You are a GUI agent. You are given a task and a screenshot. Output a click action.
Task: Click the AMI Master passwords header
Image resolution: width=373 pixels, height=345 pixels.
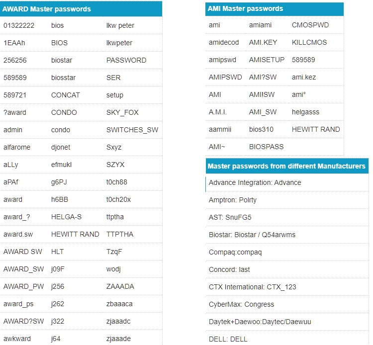[246, 8]
